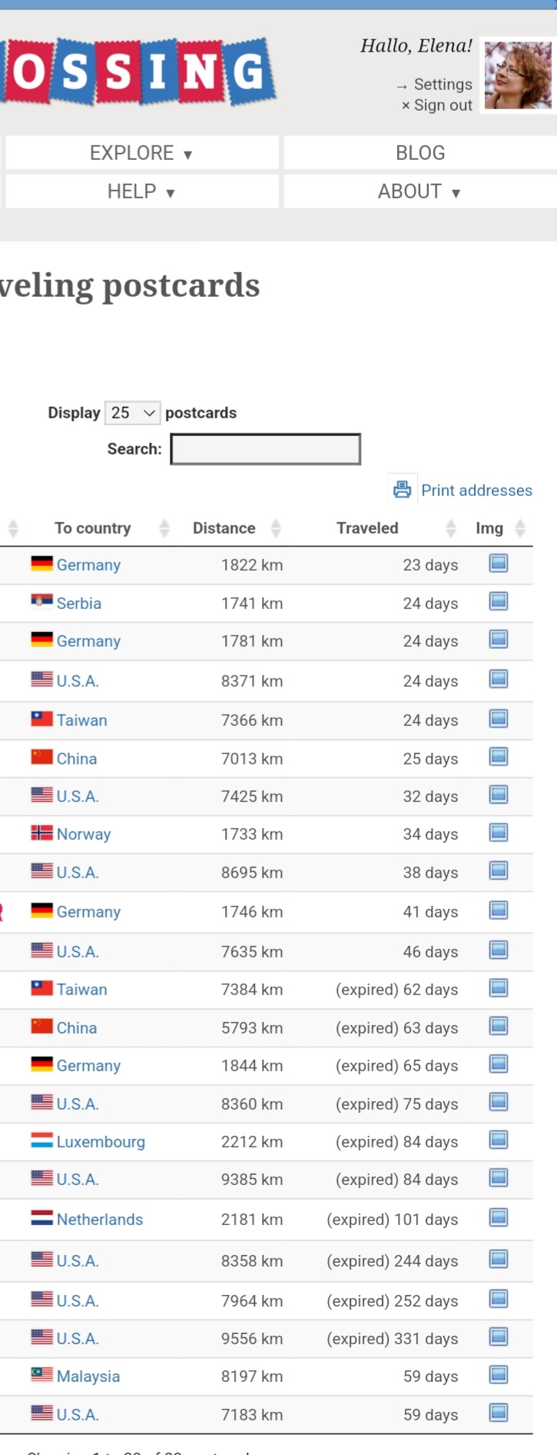Go to the BLOG page

(420, 153)
